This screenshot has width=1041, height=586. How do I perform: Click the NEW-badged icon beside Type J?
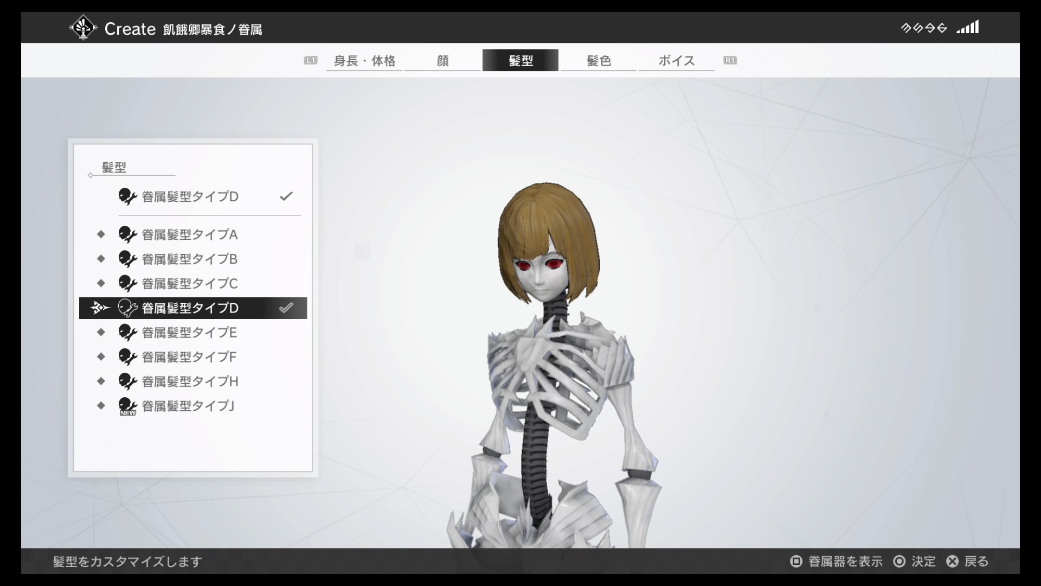click(127, 406)
